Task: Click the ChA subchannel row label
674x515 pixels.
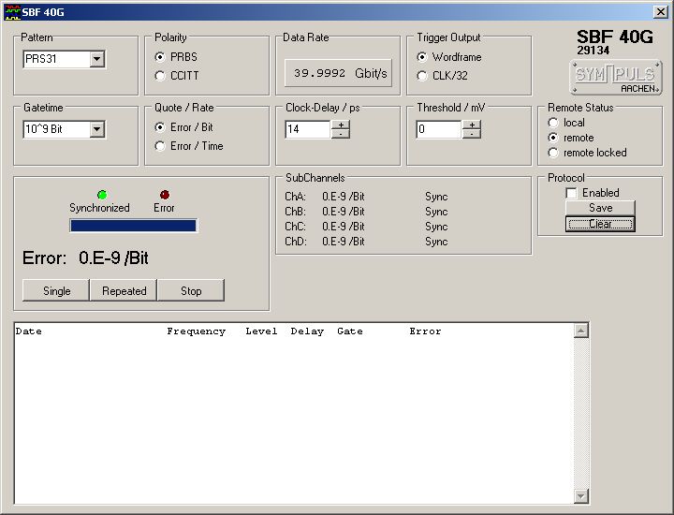Action: 295,197
